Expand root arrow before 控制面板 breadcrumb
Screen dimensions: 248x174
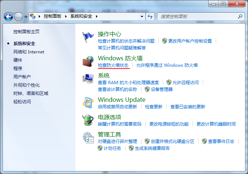coord(39,16)
